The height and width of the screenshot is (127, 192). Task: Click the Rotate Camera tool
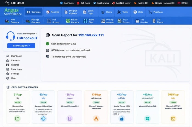[x=72, y=21]
